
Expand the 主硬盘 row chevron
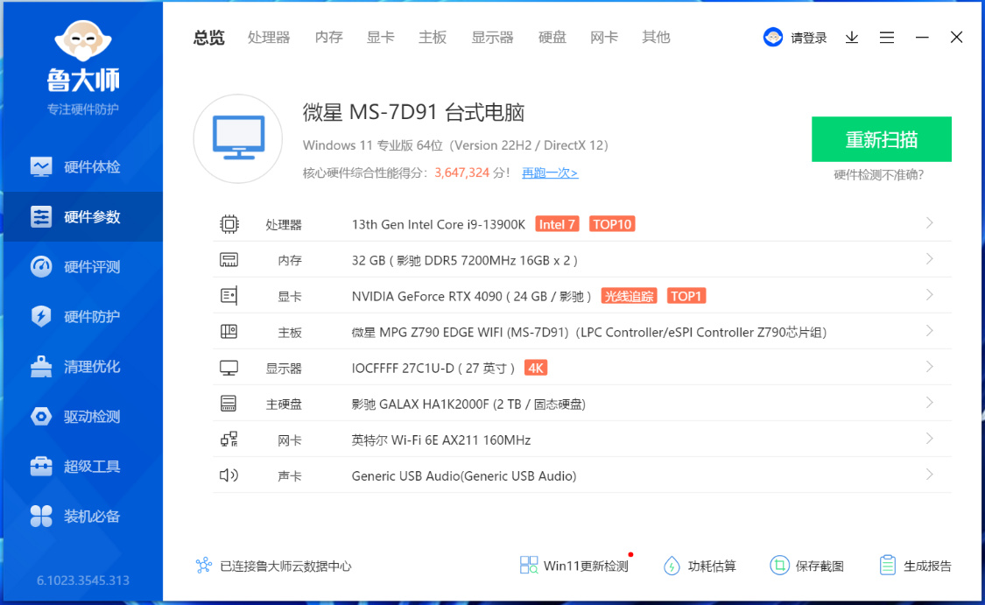pyautogui.click(x=930, y=402)
